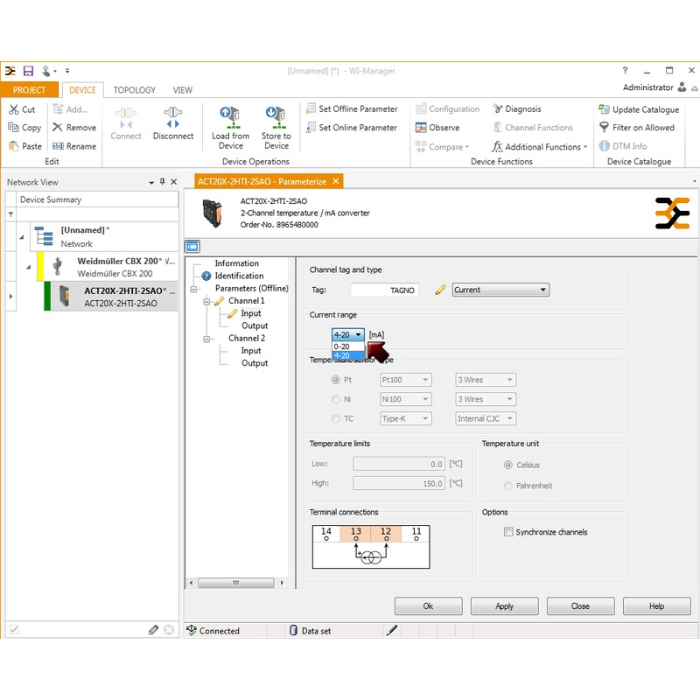Click the Apply button

coord(505,605)
